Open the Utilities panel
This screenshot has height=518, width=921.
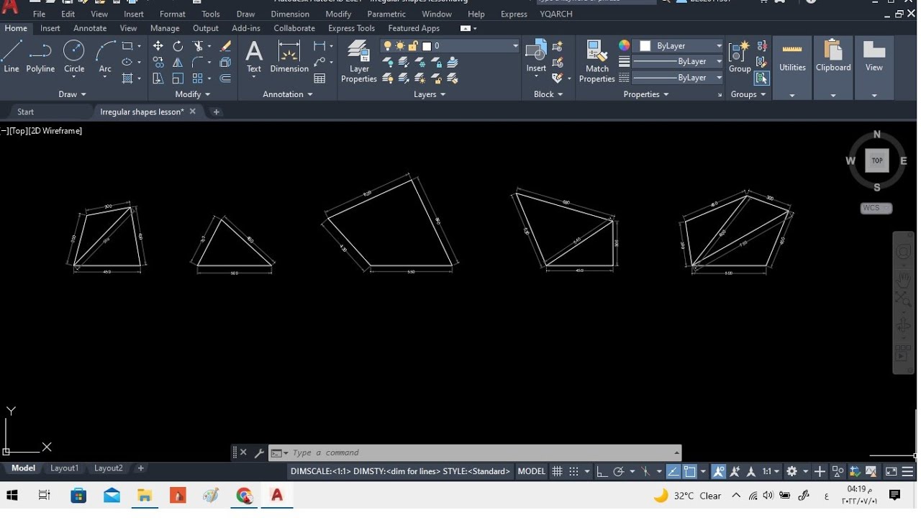click(x=792, y=68)
